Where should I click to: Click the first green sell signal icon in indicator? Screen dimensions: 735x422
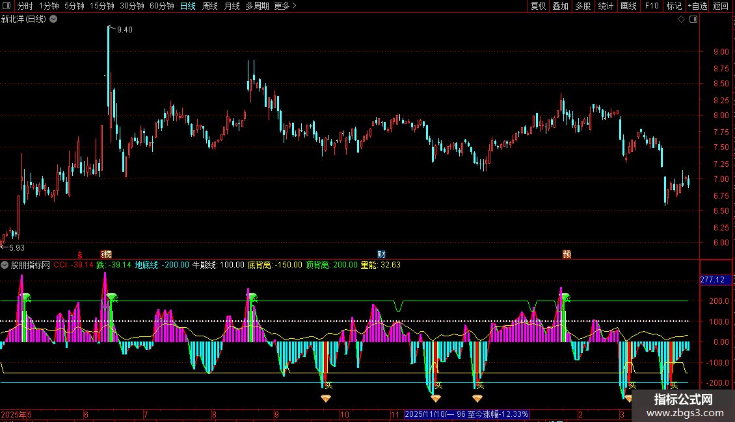click(x=26, y=297)
